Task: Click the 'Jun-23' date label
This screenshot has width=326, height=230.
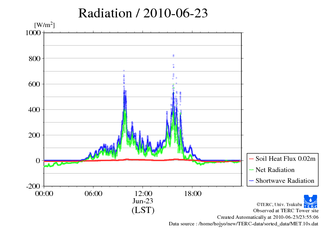Action: coord(143,201)
